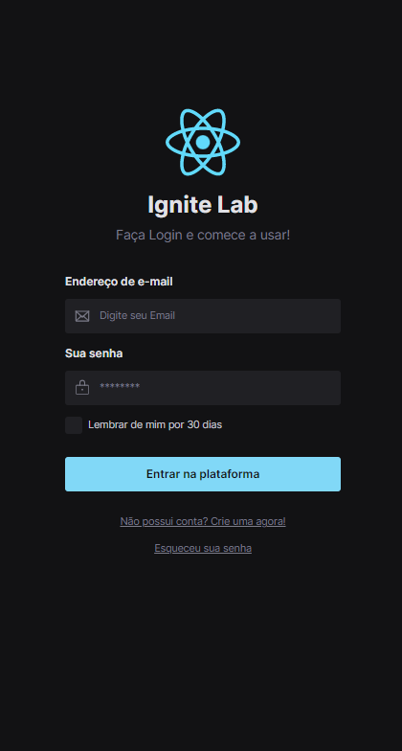
Task: Open the 'Não possui conta? Crie uma agora!' link
Action: click(x=203, y=521)
